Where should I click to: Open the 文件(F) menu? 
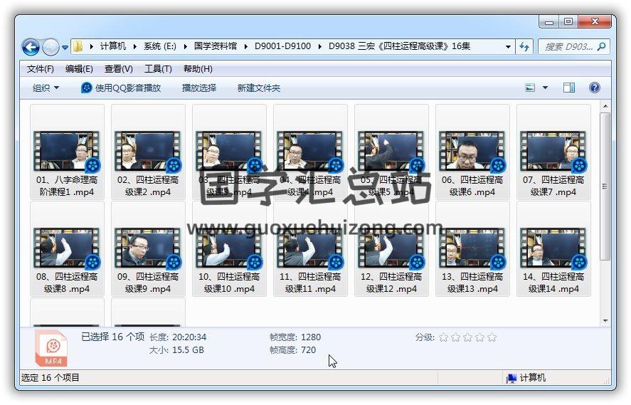point(41,69)
